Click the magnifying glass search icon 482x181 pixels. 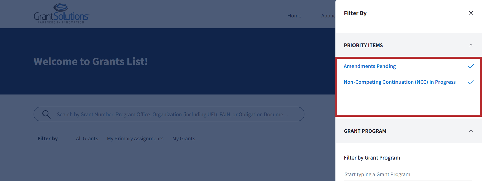pyautogui.click(x=46, y=114)
